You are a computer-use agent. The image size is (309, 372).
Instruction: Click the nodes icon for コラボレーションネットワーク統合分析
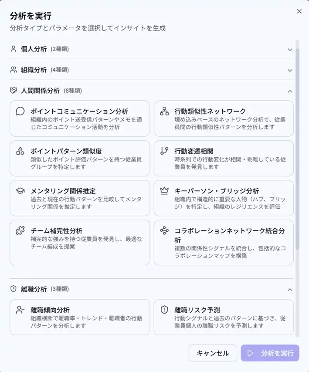click(164, 230)
